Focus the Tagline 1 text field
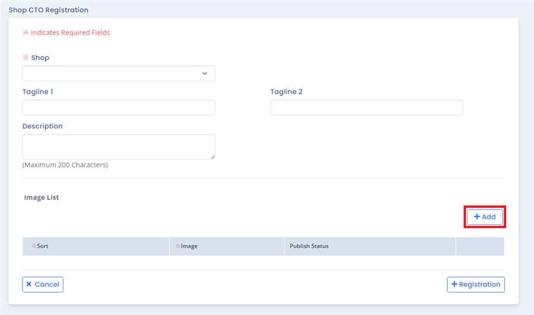This screenshot has width=534, height=315. coord(119,107)
